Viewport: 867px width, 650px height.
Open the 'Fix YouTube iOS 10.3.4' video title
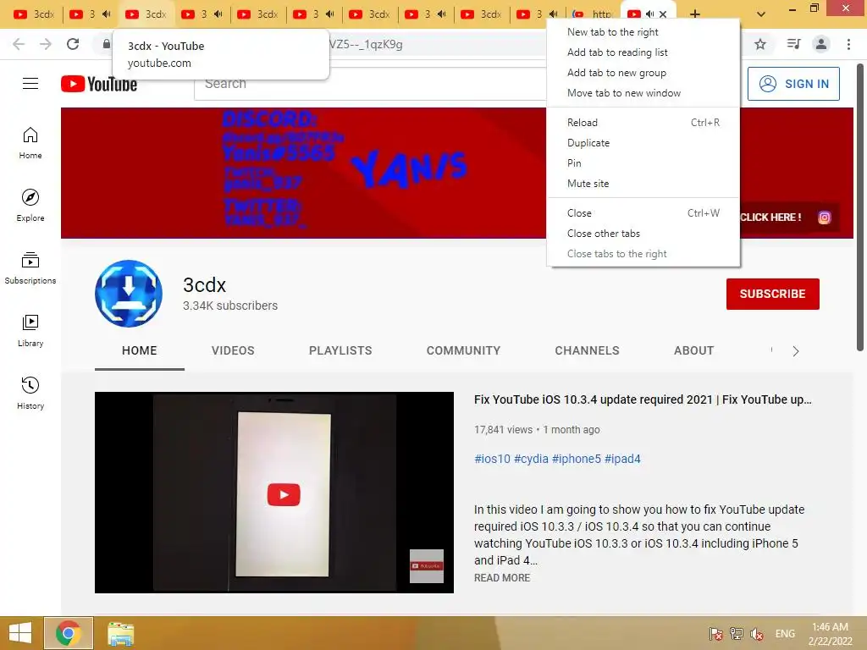(x=643, y=399)
